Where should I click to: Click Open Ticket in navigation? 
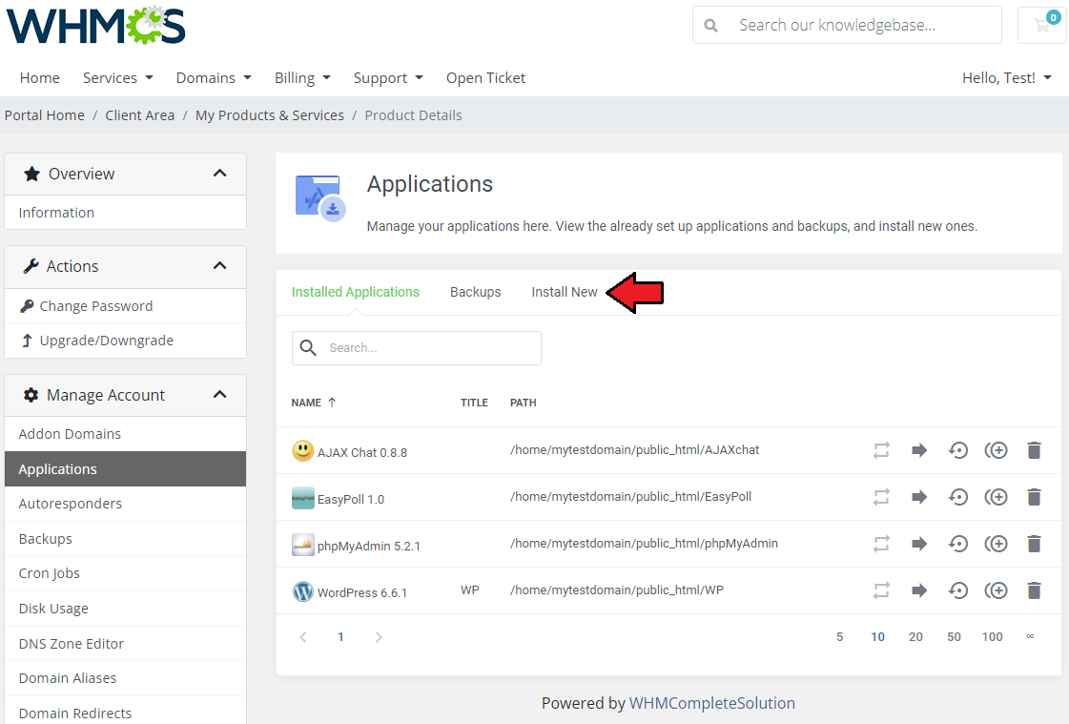click(x=485, y=77)
